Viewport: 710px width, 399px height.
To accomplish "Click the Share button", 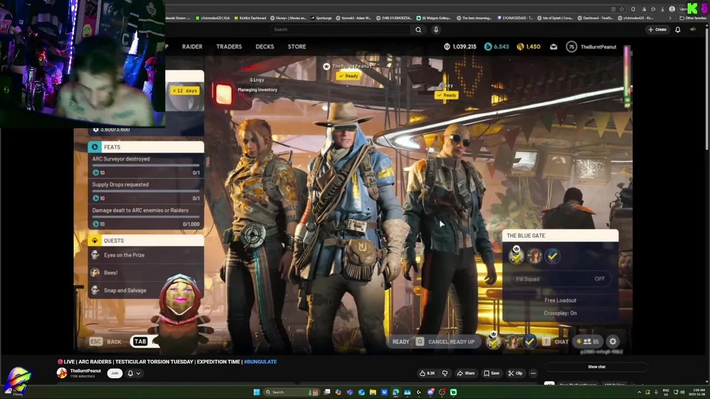I will (465, 373).
